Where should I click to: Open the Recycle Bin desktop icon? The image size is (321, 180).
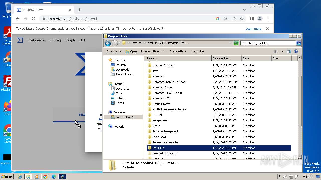tap(8, 10)
